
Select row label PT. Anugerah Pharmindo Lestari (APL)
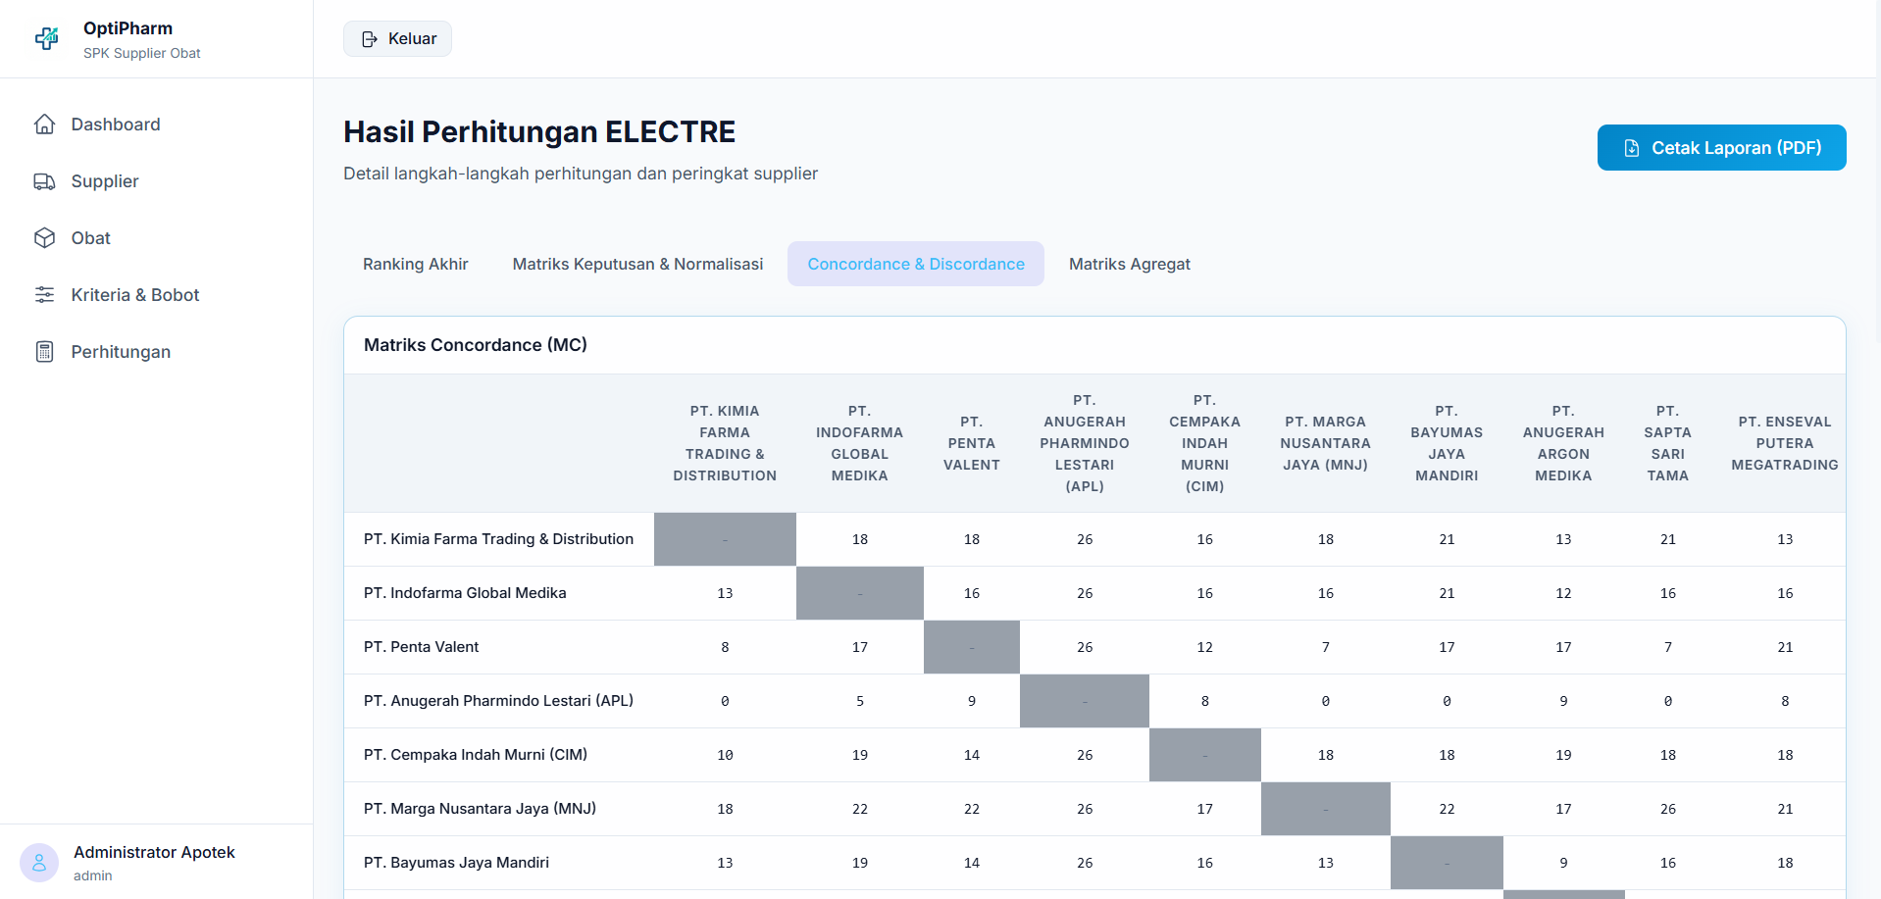click(x=498, y=701)
